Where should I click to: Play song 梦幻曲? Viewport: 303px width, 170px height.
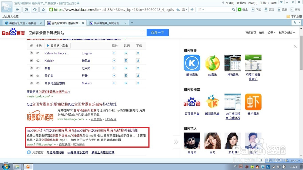tap(114, 75)
